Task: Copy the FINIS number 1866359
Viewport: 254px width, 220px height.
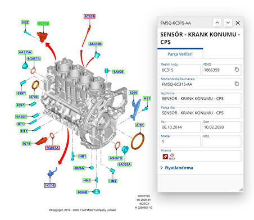Action: tap(237, 70)
